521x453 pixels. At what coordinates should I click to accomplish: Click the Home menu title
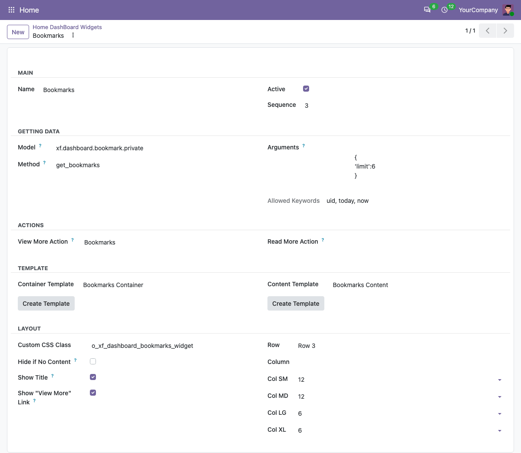click(29, 10)
